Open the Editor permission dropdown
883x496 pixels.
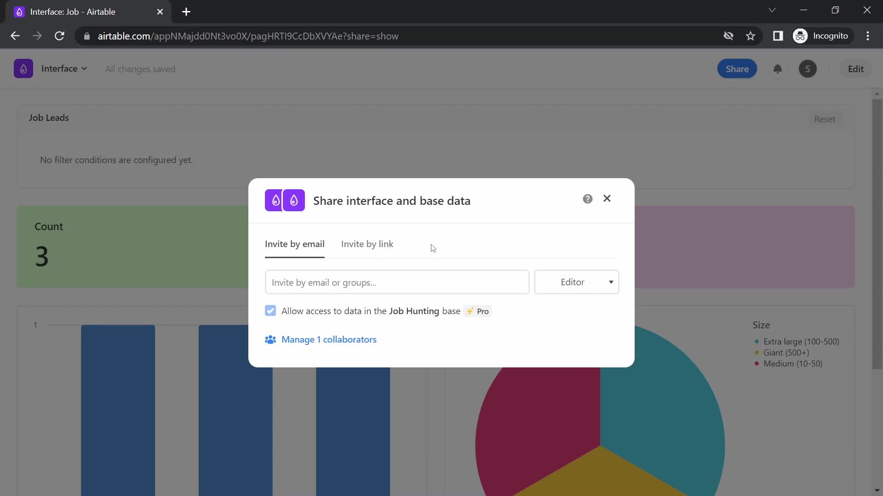(576, 282)
